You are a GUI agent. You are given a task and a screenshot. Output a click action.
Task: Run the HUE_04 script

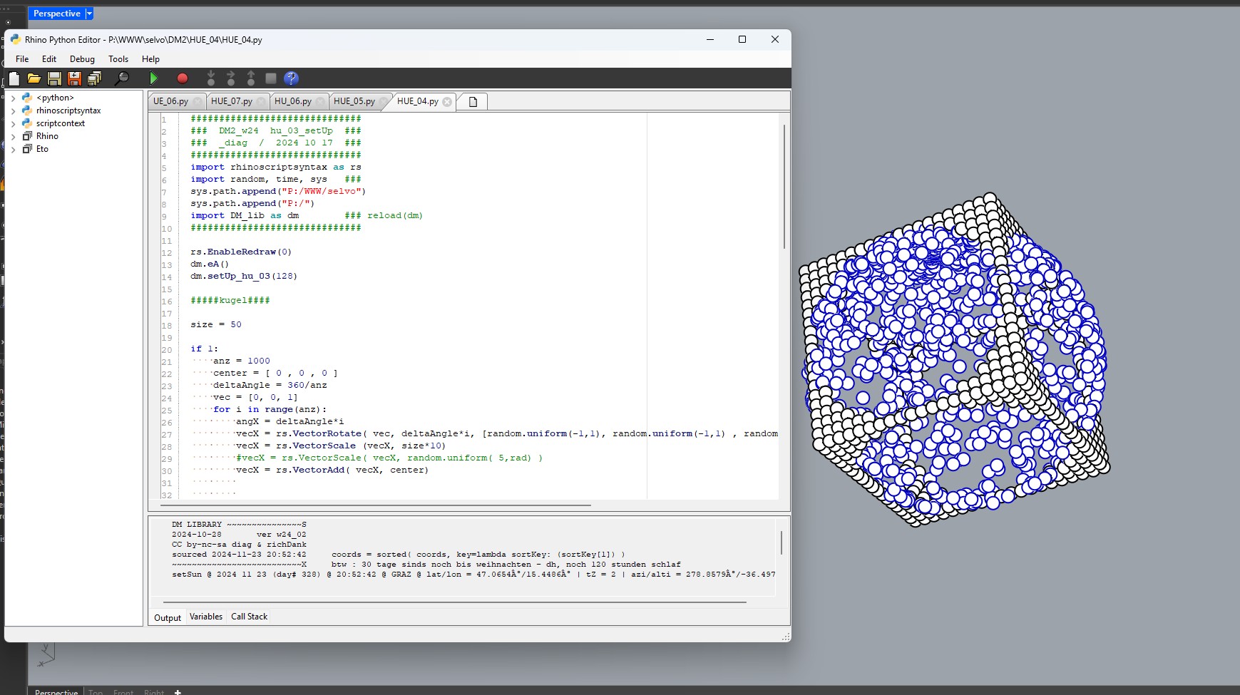[153, 78]
